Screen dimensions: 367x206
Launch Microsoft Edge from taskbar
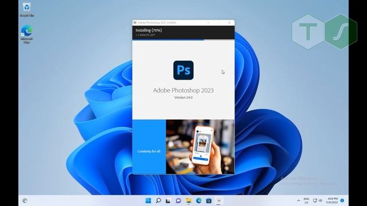click(x=199, y=201)
